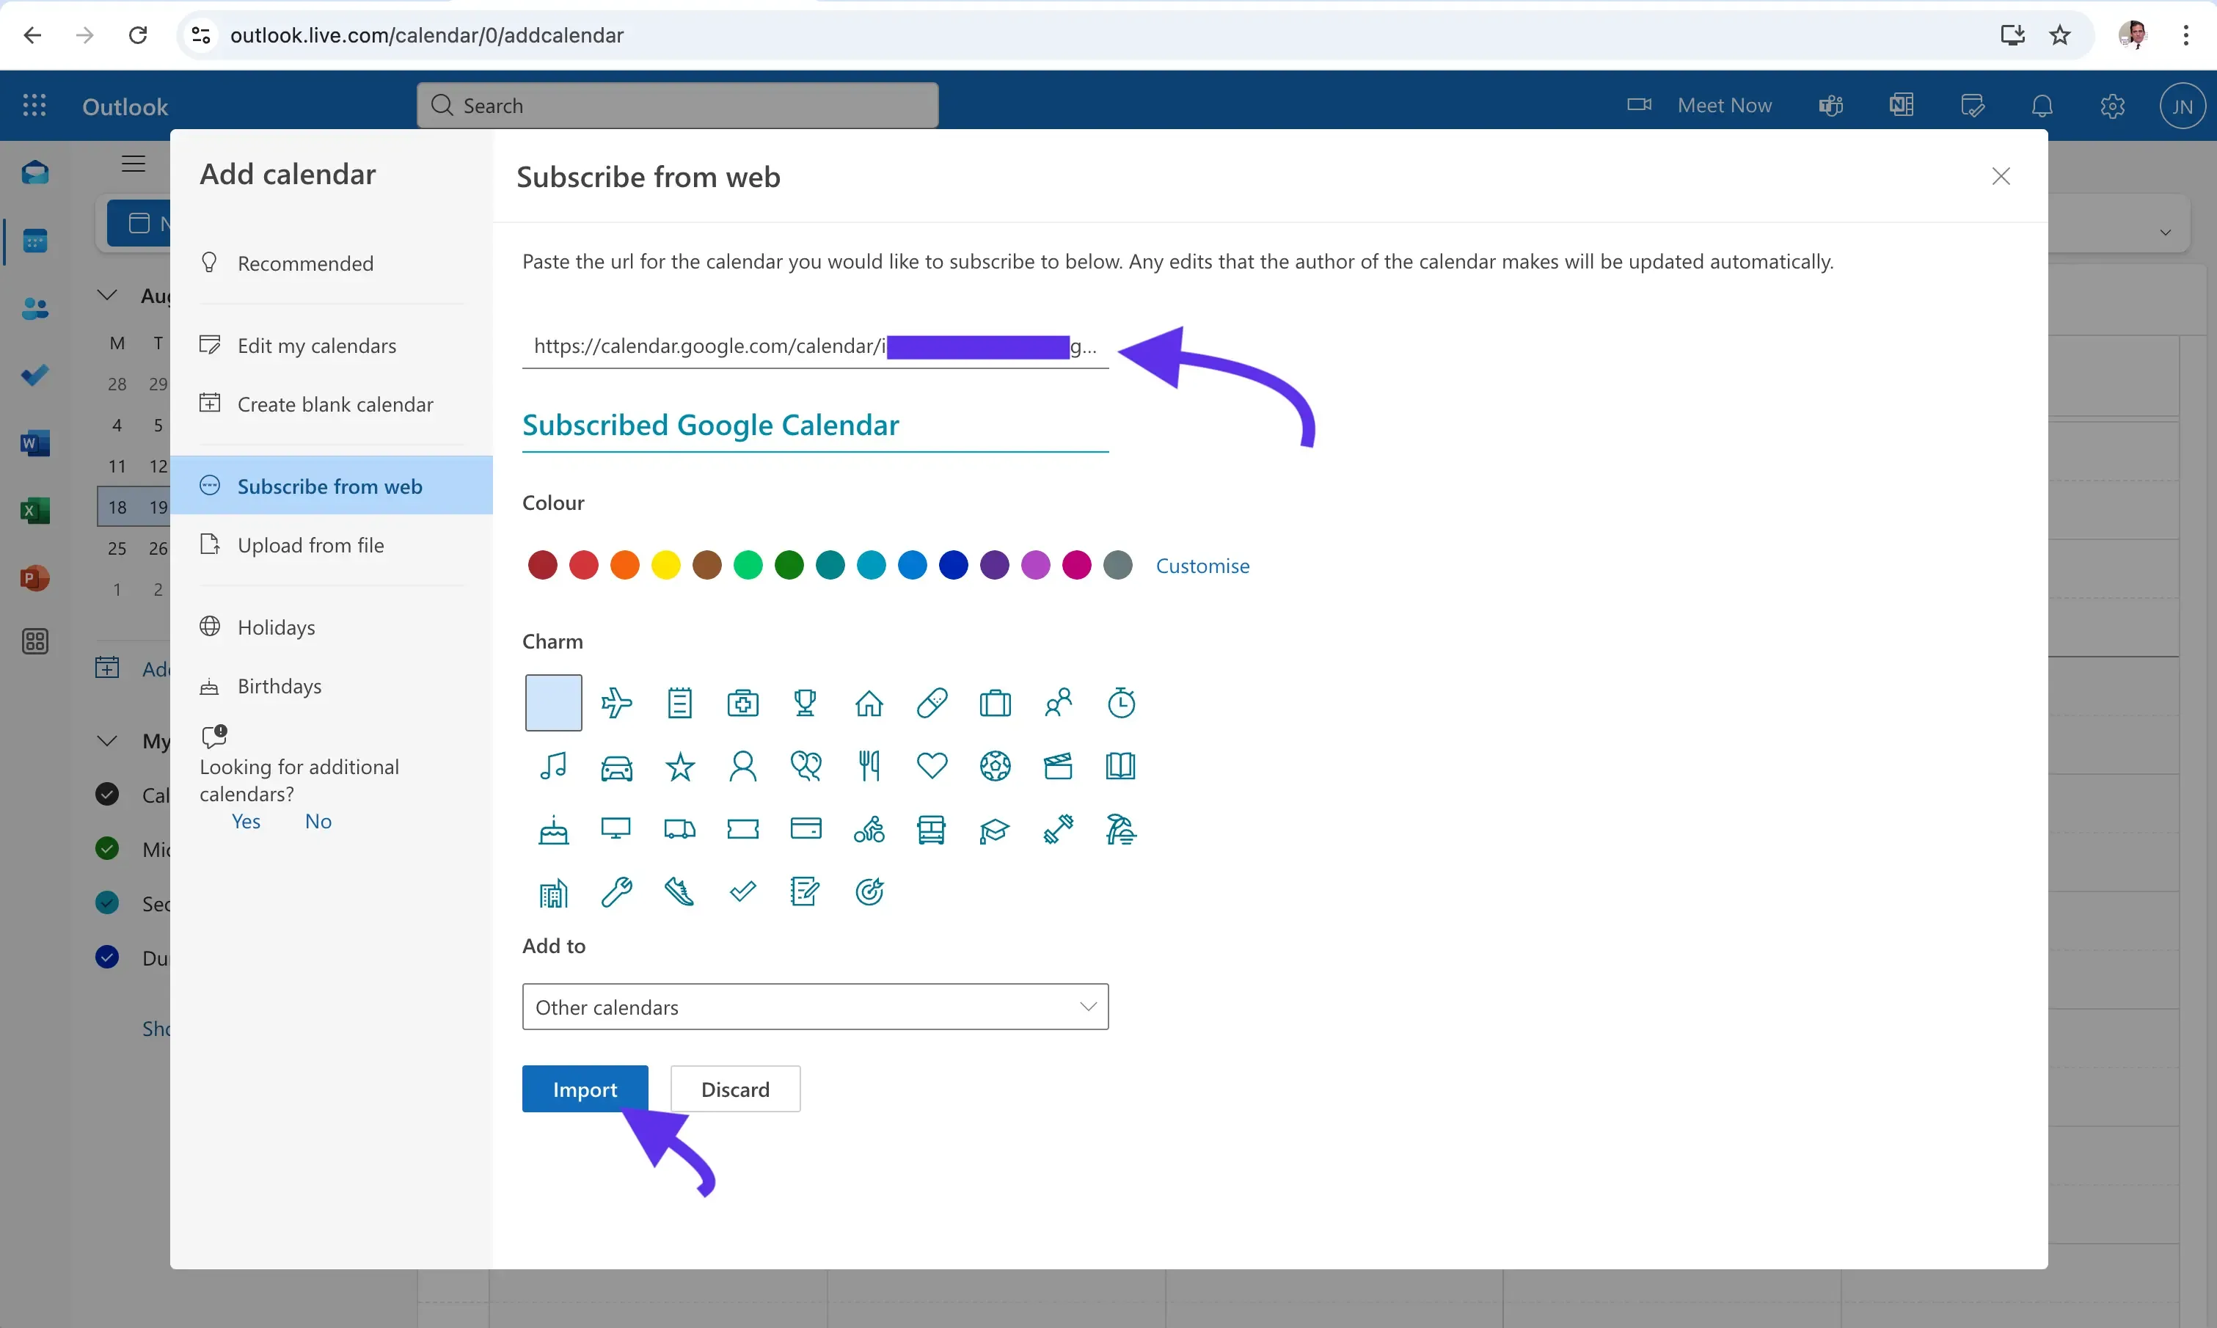
Task: Click the Import button
Action: click(585, 1088)
